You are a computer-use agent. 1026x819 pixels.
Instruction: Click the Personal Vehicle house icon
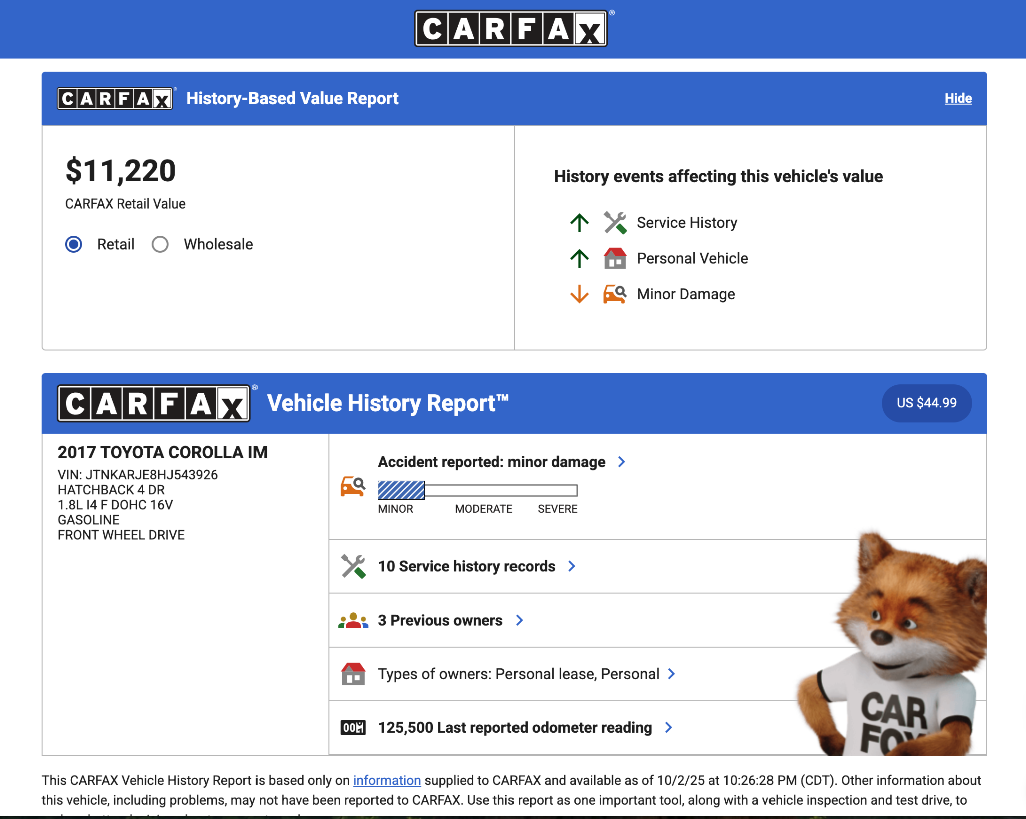(x=615, y=258)
